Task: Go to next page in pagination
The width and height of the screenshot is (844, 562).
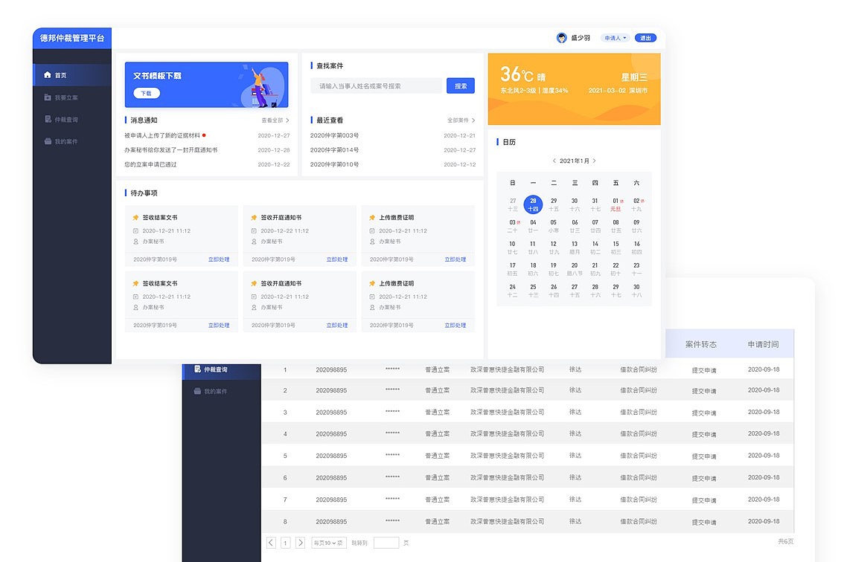Action: pos(301,543)
